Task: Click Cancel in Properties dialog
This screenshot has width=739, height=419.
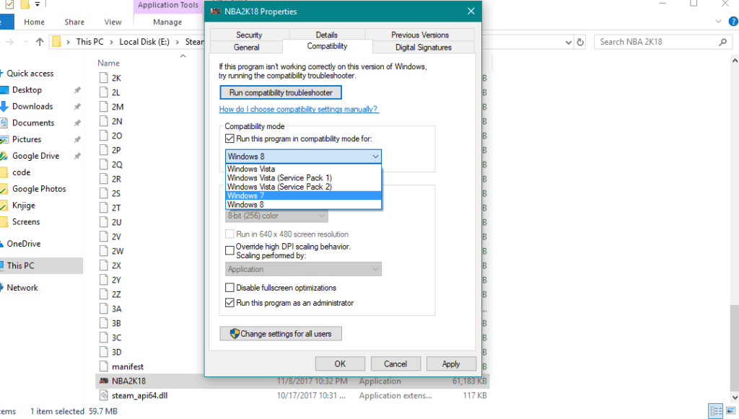Action: coord(395,364)
